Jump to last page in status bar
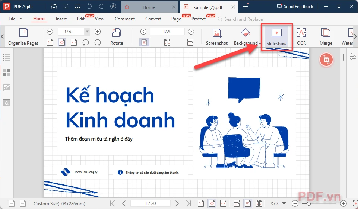This screenshot has height=209, width=358. pos(188,203)
